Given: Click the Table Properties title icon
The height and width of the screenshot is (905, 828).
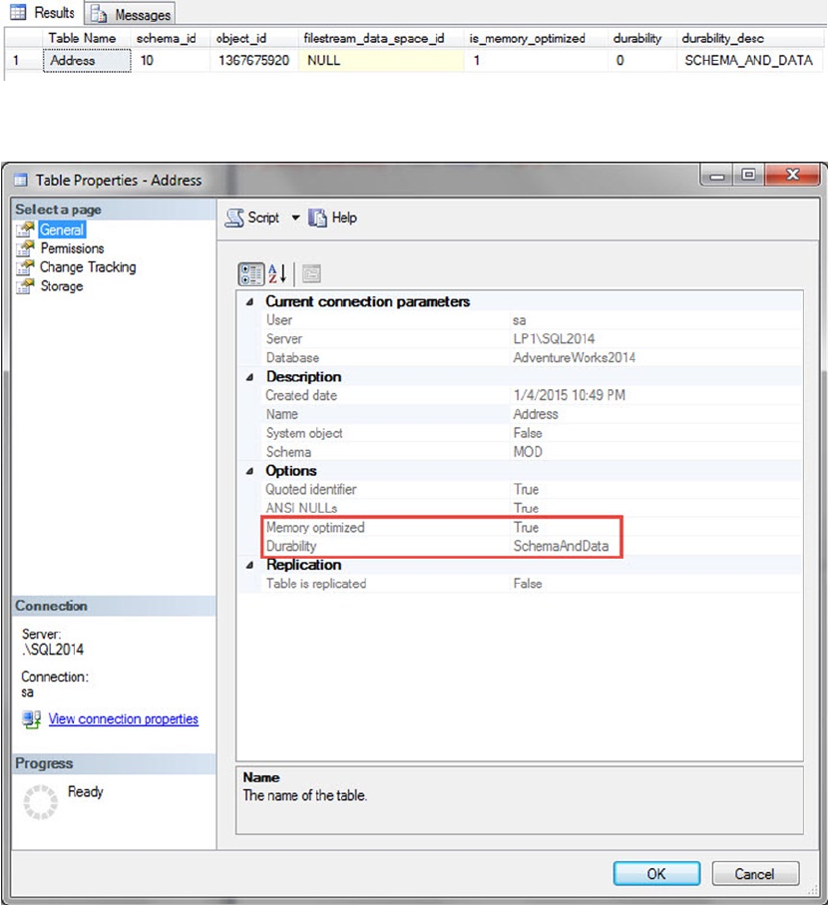Looking at the screenshot, I should click(x=21, y=180).
